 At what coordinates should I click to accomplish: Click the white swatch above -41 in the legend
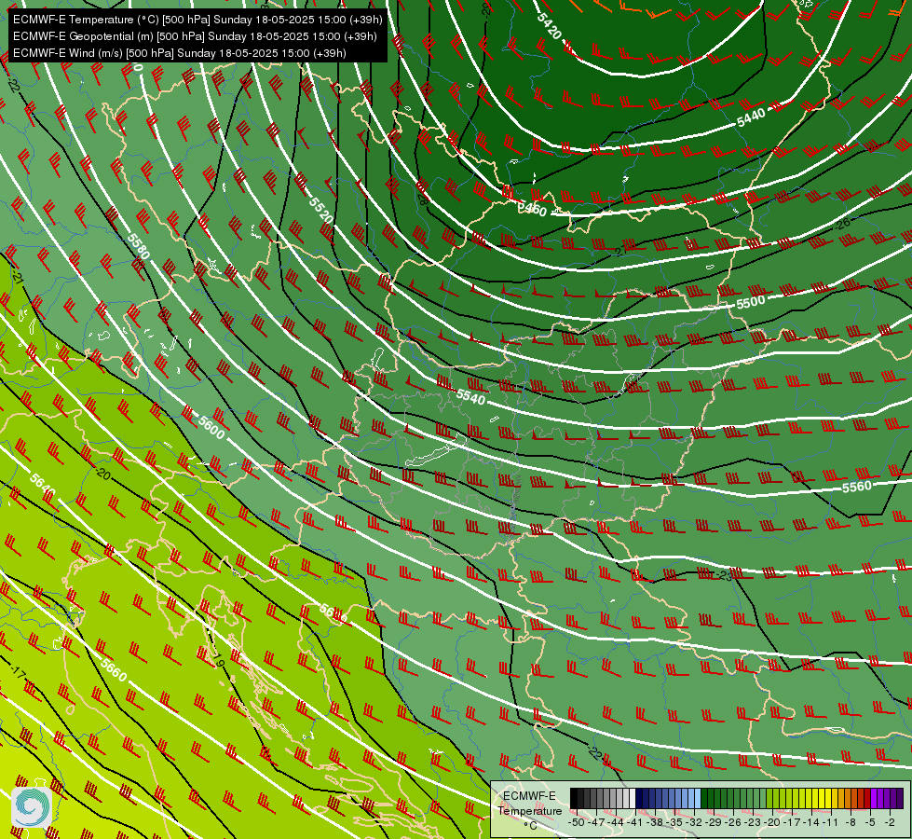tap(633, 798)
